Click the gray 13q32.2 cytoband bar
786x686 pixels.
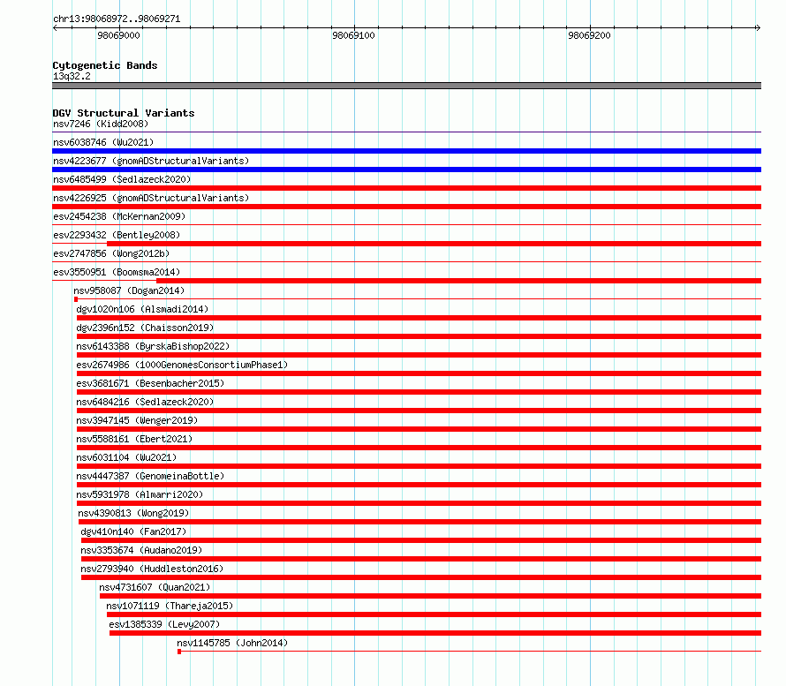406,86
